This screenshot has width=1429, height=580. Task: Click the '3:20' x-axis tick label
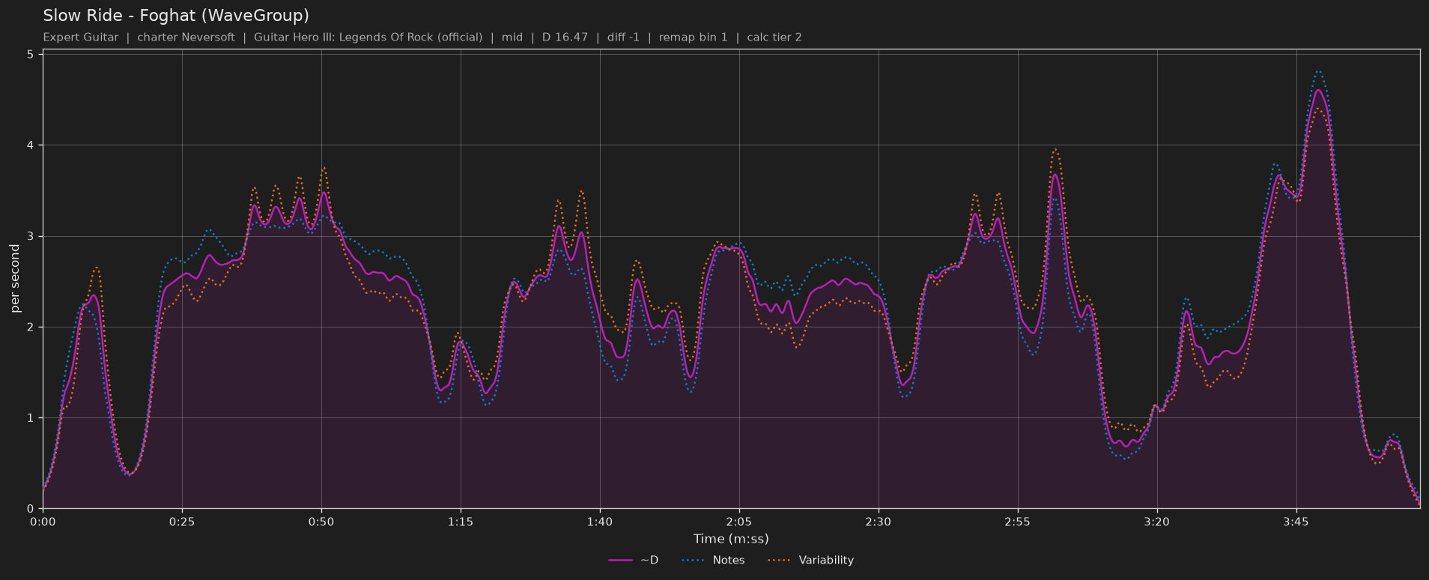tap(1157, 522)
